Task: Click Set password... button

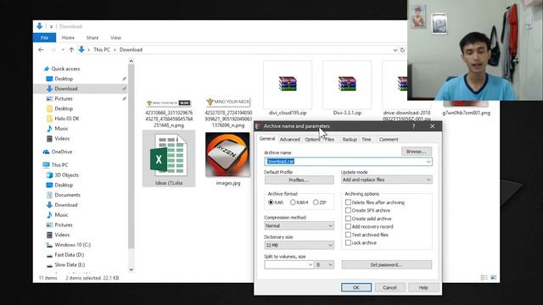Action: (387, 265)
